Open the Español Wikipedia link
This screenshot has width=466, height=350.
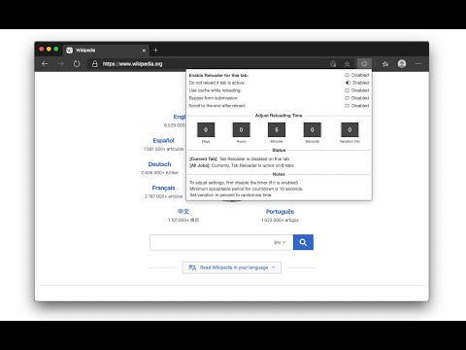[163, 140]
